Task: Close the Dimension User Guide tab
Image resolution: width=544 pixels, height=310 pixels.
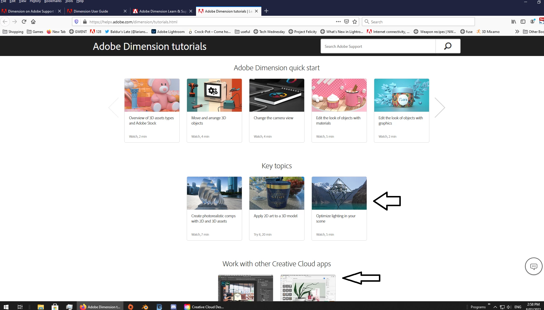Action: (x=125, y=11)
